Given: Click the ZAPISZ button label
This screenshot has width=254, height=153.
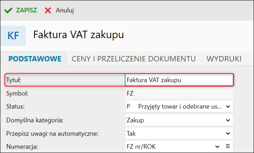Looking at the screenshot, I should click(x=27, y=10).
